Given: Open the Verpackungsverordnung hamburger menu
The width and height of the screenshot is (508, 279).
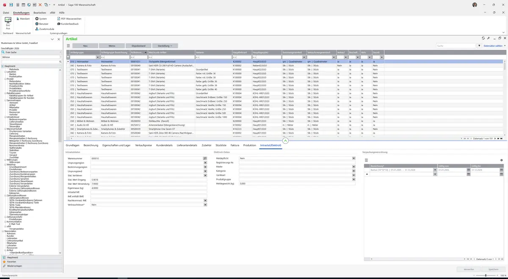Looking at the screenshot, I should coord(367,160).
